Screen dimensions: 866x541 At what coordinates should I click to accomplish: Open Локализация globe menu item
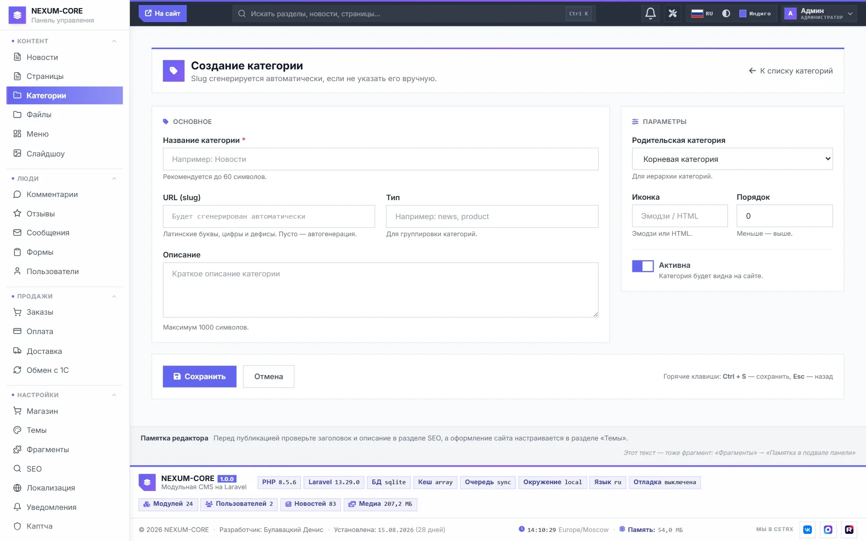click(x=64, y=488)
